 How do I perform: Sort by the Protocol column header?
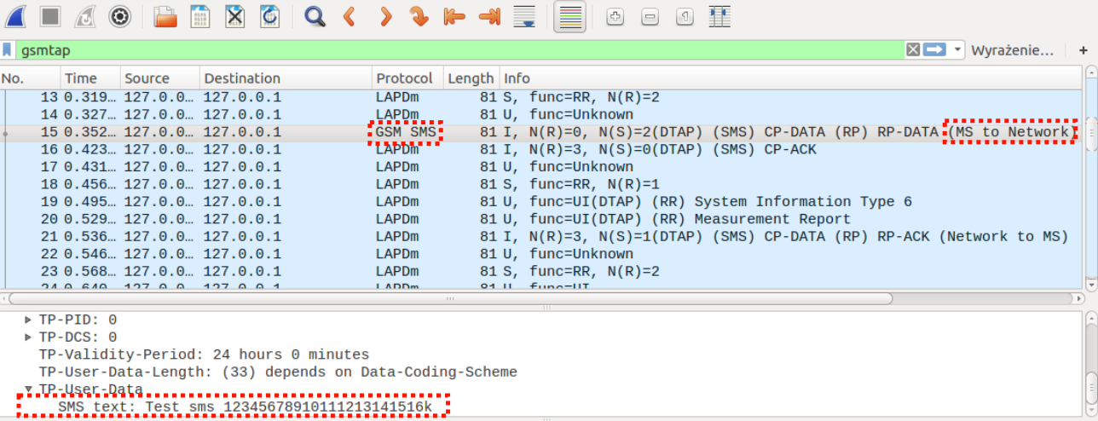pyautogui.click(x=407, y=78)
